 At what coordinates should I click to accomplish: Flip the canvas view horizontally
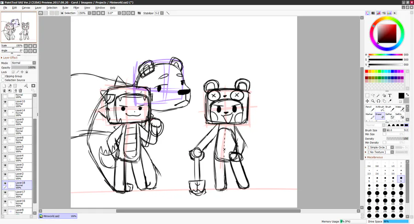(139, 13)
